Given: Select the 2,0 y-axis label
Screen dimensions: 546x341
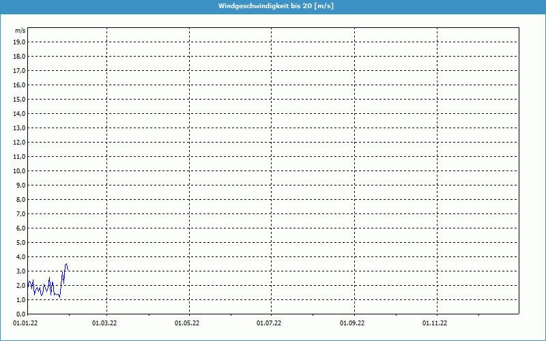Looking at the screenshot, I should click(x=21, y=285).
